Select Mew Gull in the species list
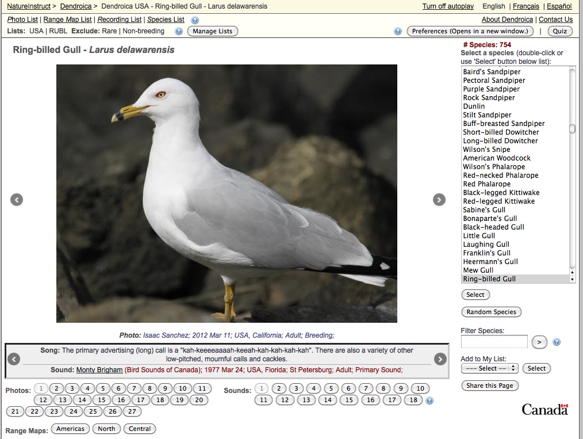 [478, 270]
